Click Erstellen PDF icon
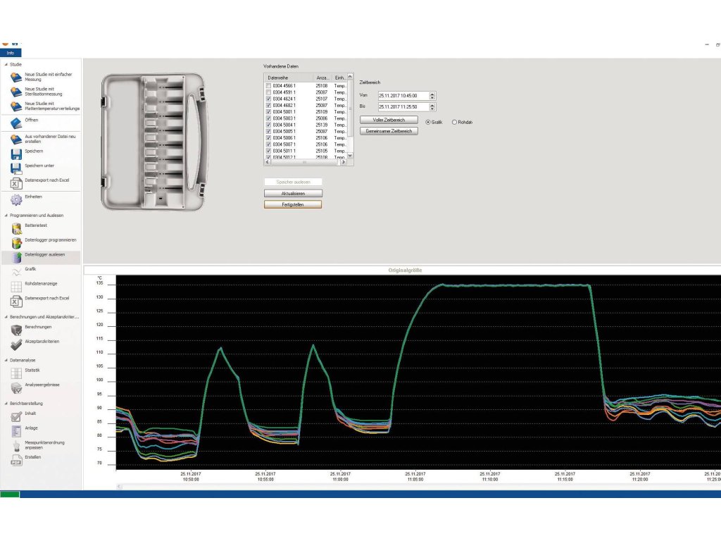The height and width of the screenshot is (541, 721). pyautogui.click(x=16, y=460)
